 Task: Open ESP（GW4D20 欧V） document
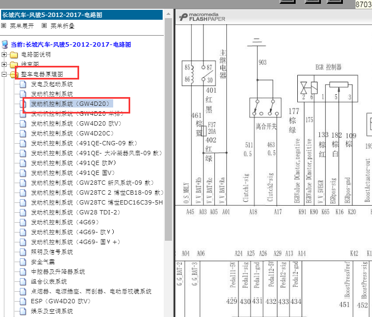pyautogui.click(x=61, y=301)
